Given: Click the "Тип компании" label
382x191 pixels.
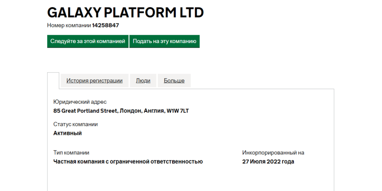Looking at the screenshot, I should tap(71, 153).
